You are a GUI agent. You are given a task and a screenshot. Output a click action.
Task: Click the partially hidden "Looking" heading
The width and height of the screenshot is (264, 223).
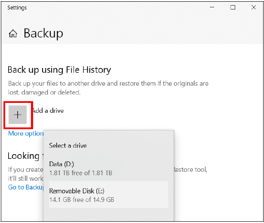point(24,155)
